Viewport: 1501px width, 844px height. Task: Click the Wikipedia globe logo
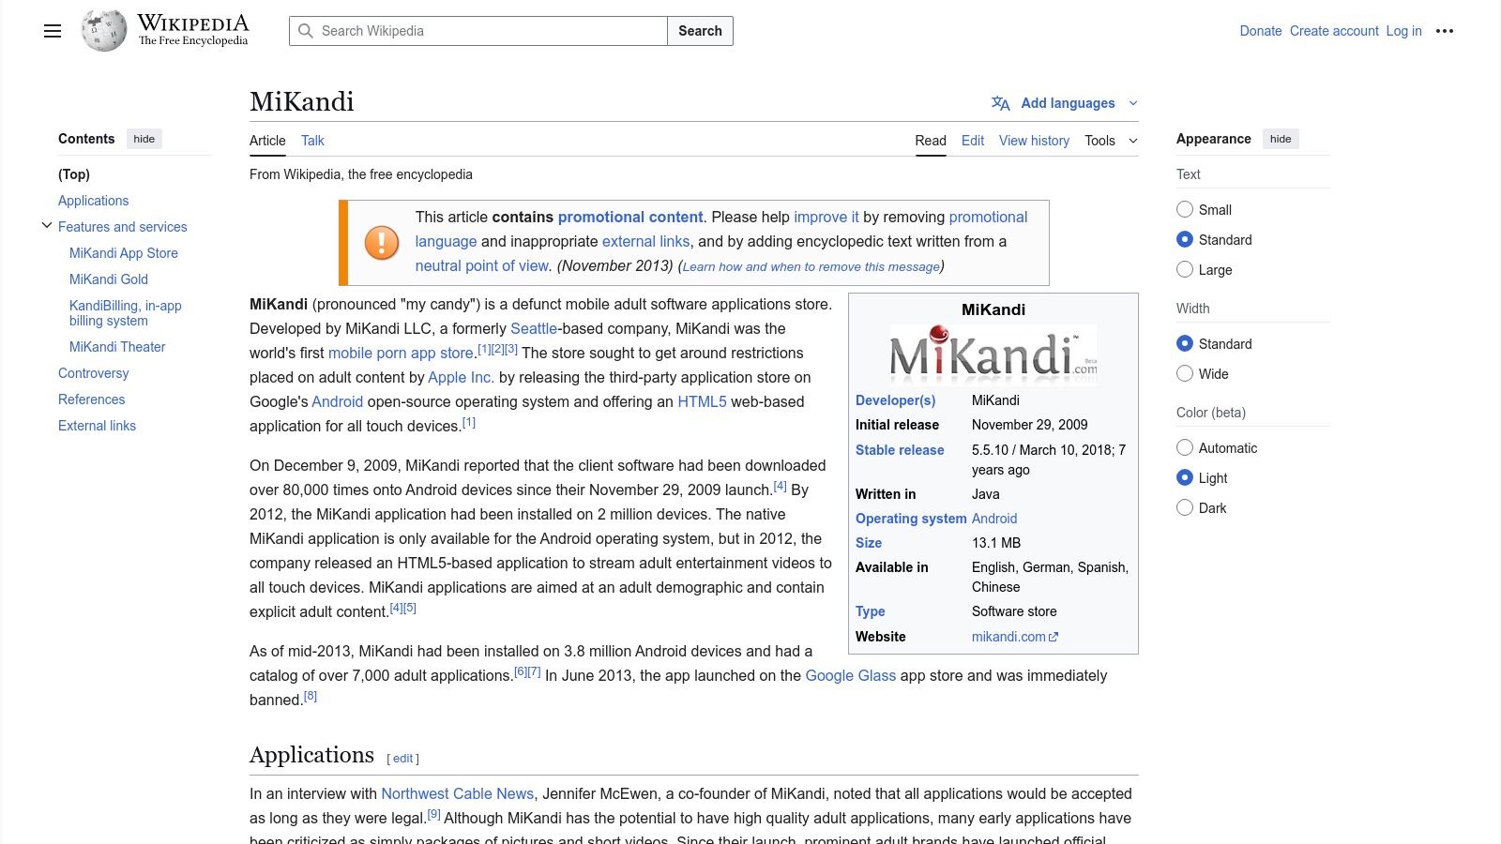pos(104,31)
